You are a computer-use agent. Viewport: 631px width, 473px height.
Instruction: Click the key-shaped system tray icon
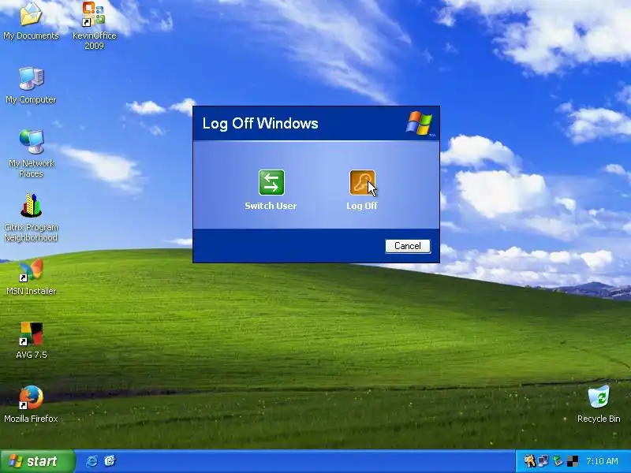529,461
